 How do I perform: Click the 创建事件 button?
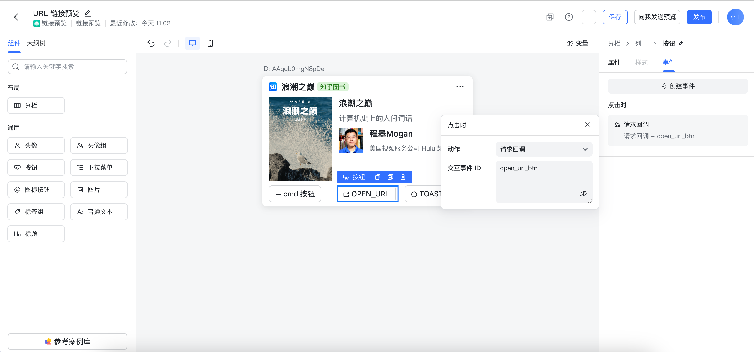click(x=677, y=86)
